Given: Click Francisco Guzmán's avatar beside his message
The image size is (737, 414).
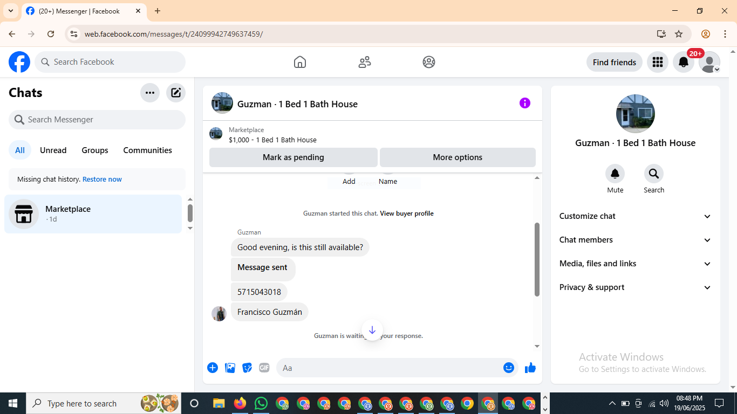Looking at the screenshot, I should coord(219,314).
